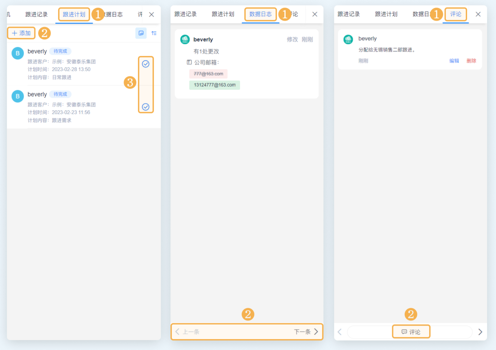
Task: Click plan time 2023-02-28 13:50
Action: point(71,69)
